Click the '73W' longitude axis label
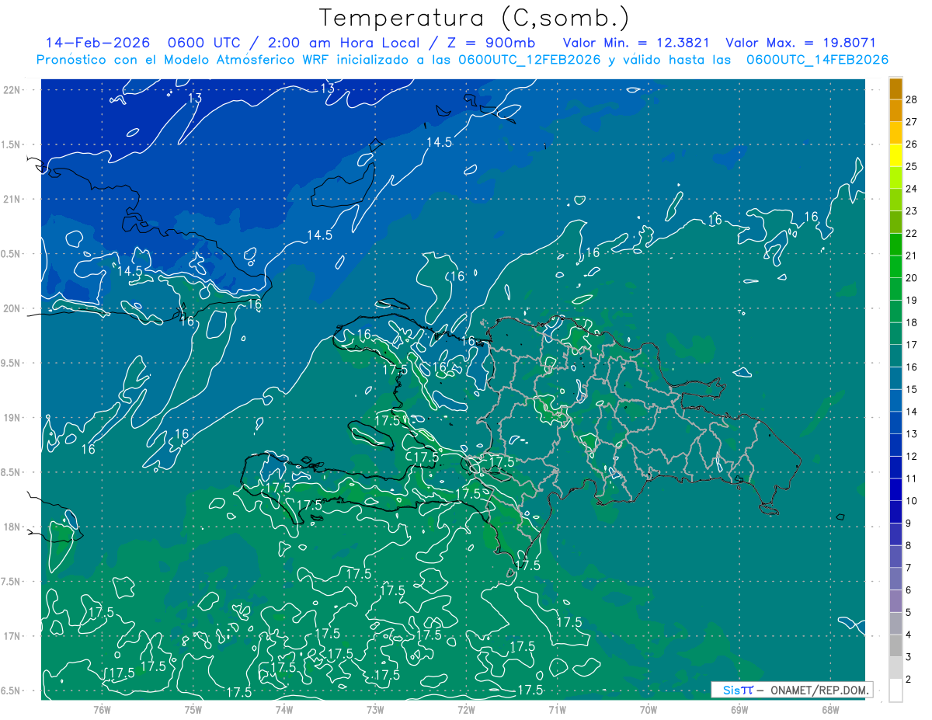The image size is (932, 720). [375, 709]
